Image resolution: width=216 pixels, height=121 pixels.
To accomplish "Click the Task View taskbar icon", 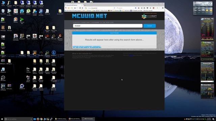I will pyautogui.click(x=35, y=119).
